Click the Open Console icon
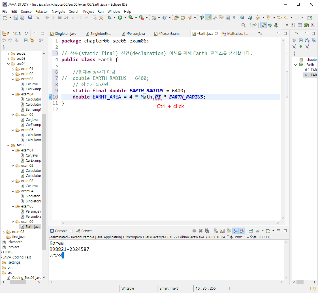This screenshot has width=318, height=293. pos(268,231)
